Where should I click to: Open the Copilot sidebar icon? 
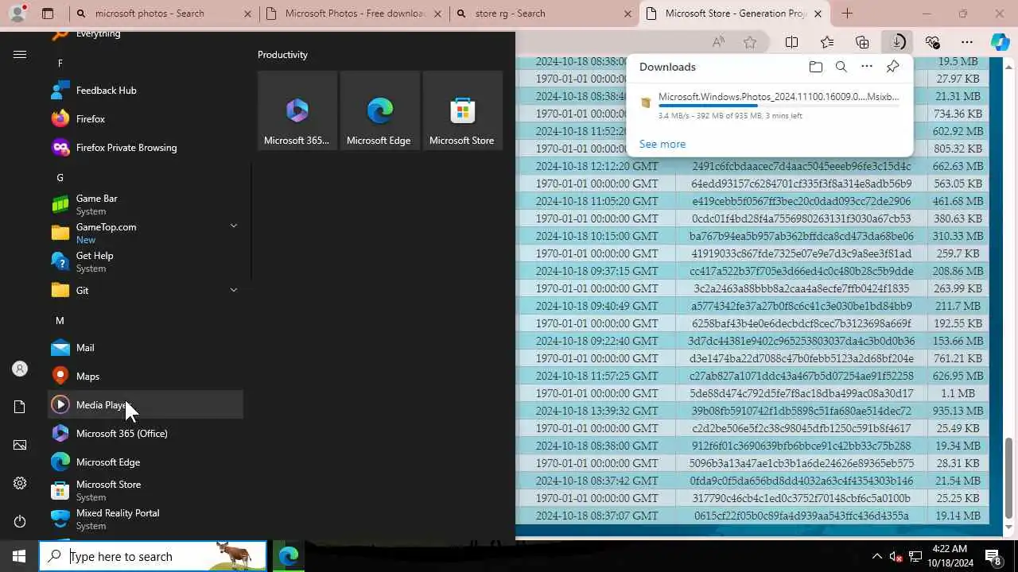[x=1001, y=42]
